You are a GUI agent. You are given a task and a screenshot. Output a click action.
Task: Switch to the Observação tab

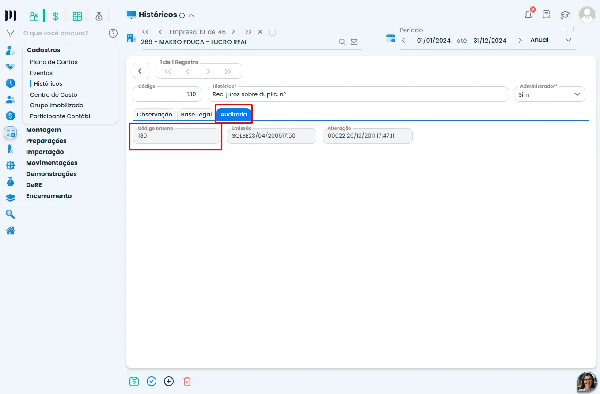pos(155,114)
